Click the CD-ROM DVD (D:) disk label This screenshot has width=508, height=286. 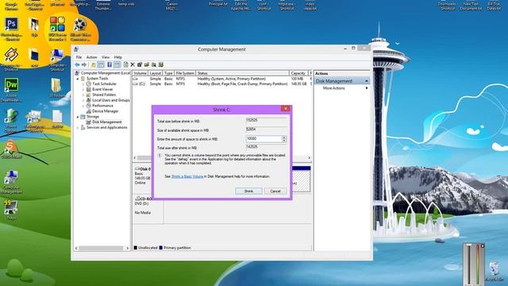[144, 201]
